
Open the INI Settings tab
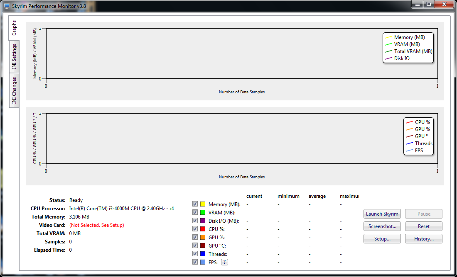point(14,57)
